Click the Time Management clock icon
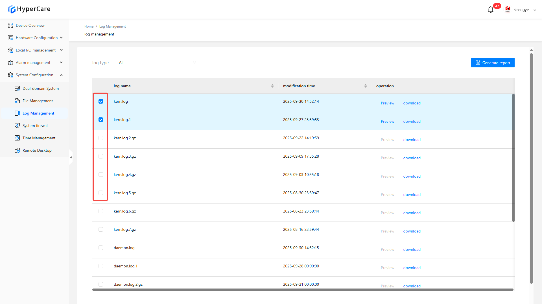Screen dimensions: 542x304 (17, 138)
